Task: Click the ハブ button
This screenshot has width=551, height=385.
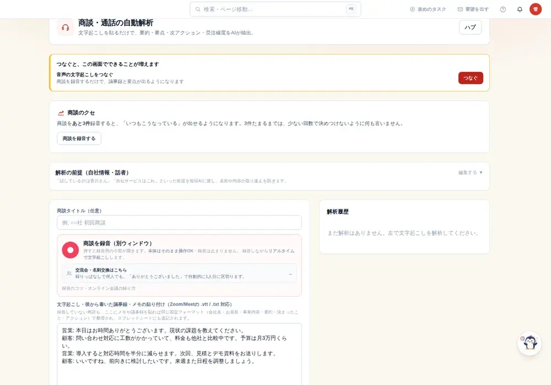Action: click(x=470, y=27)
